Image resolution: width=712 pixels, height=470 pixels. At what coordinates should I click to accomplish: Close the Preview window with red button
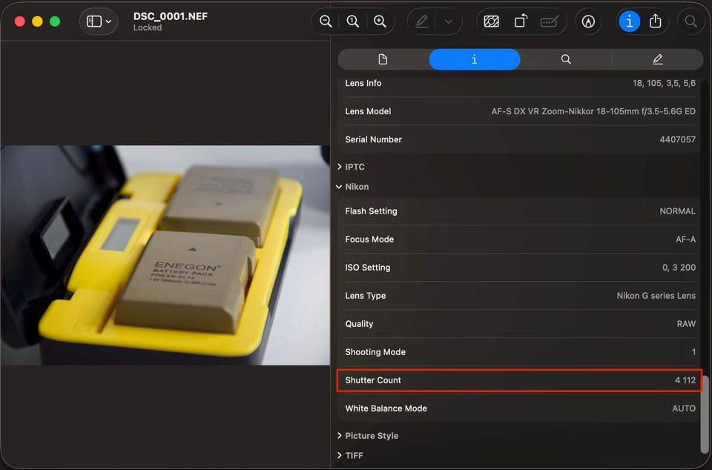coord(19,21)
